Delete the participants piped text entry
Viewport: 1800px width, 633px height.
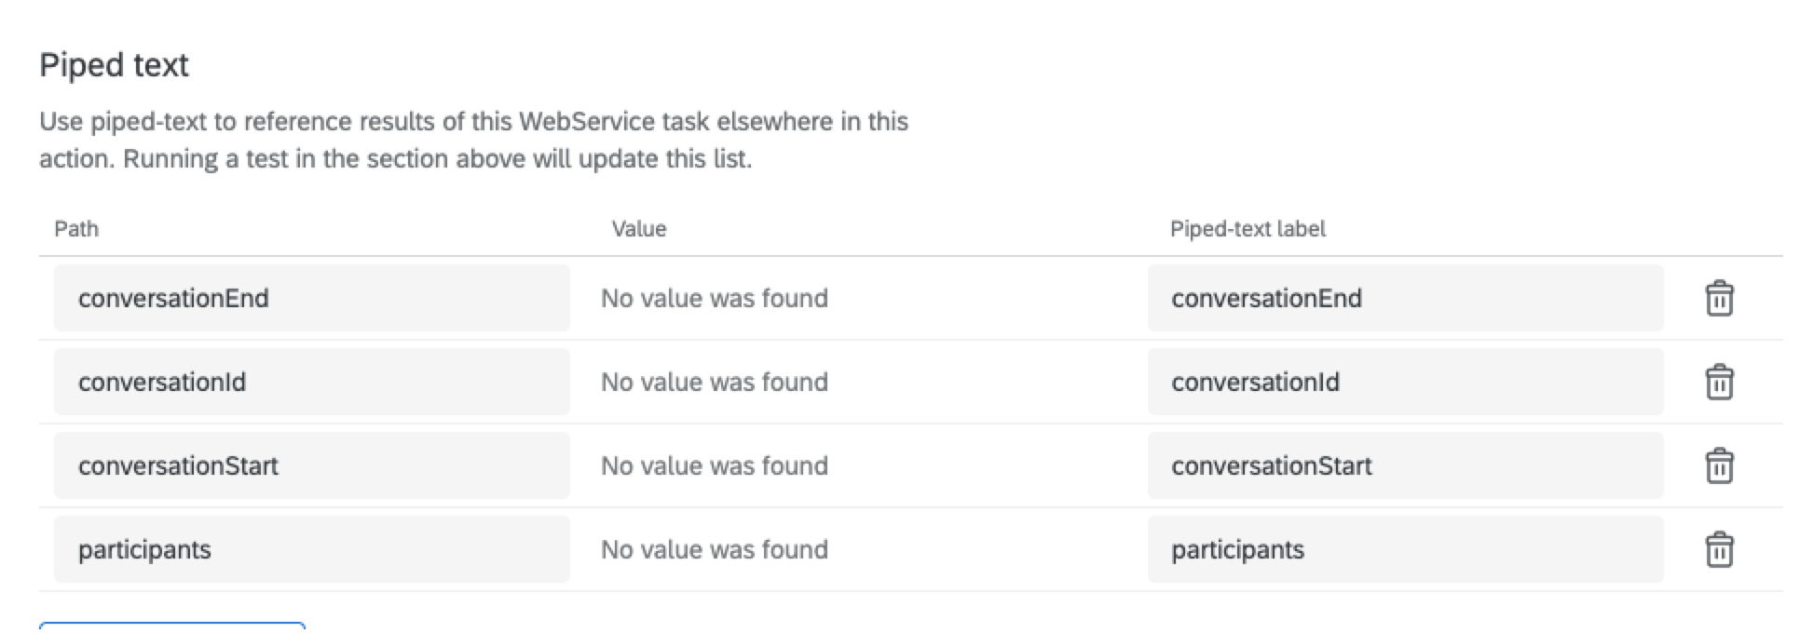[1719, 549]
